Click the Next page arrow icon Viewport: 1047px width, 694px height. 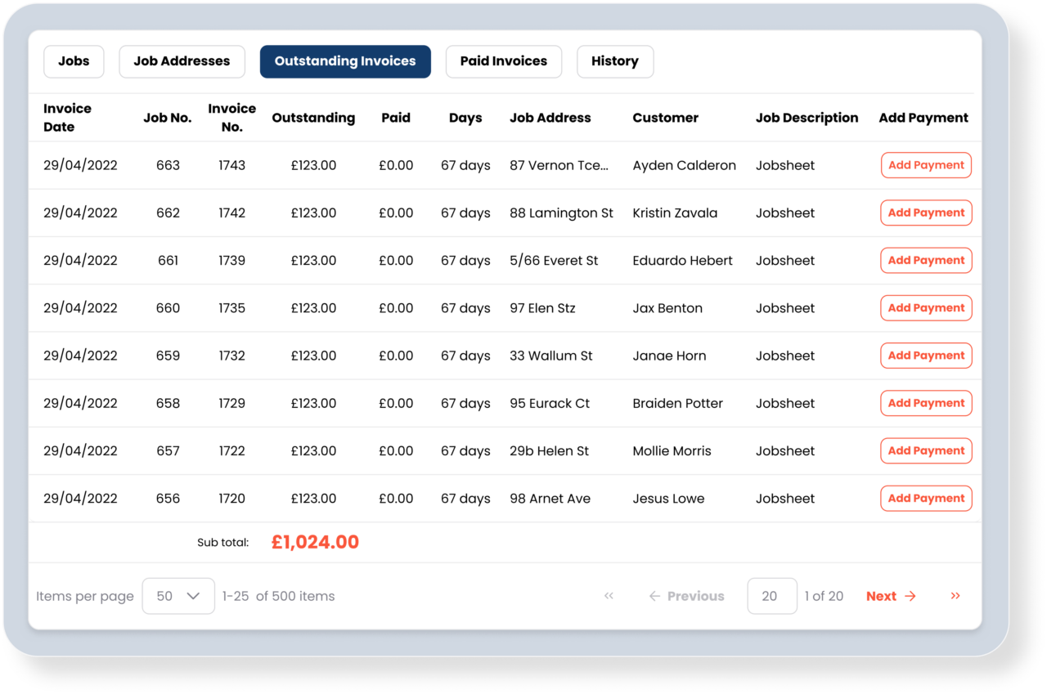click(914, 596)
